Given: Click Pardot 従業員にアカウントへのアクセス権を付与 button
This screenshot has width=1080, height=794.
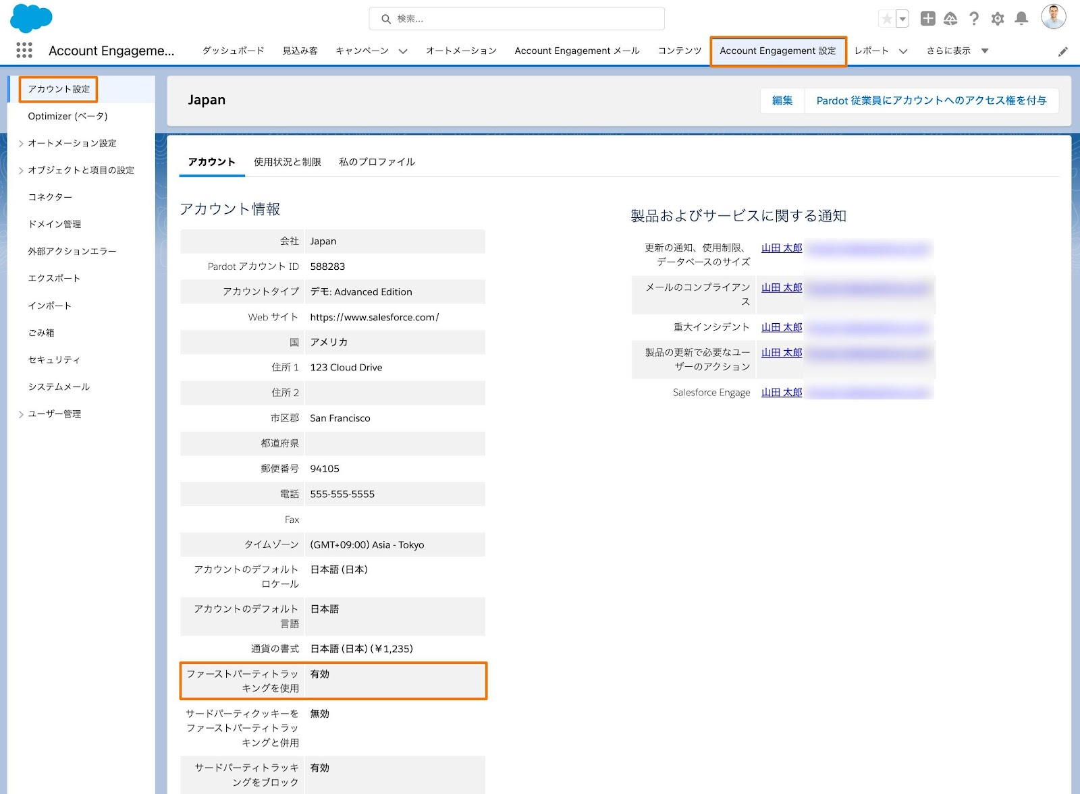Looking at the screenshot, I should click(932, 101).
